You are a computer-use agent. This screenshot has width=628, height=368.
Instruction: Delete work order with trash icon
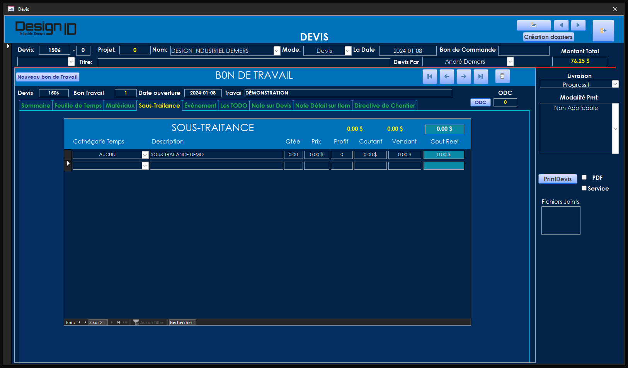tap(502, 76)
